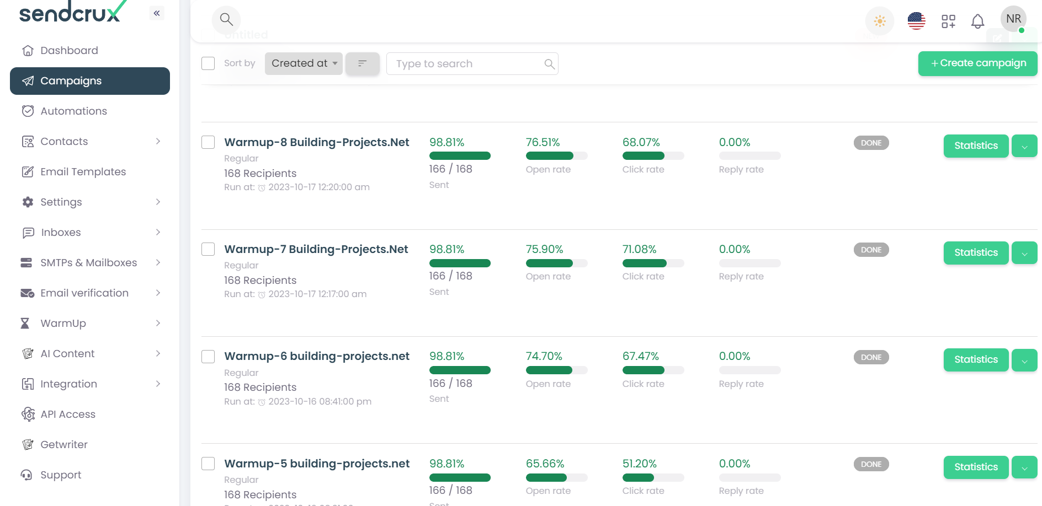The image size is (1042, 506).
Task: Click the Create campaign button
Action: click(x=977, y=63)
